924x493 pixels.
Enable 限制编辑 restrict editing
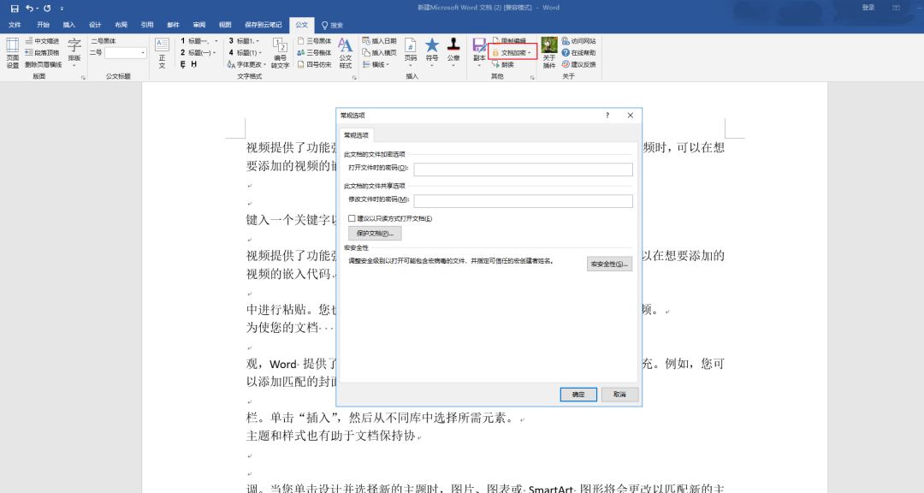pyautogui.click(x=513, y=39)
